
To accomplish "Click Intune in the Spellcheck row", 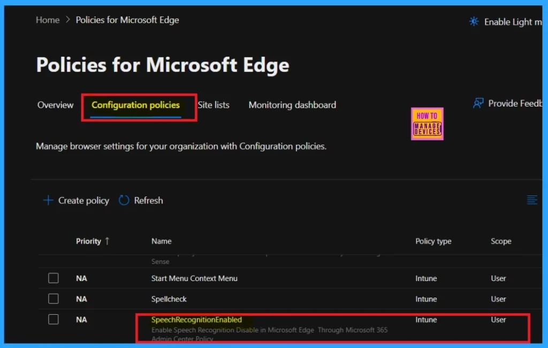I will (x=426, y=299).
